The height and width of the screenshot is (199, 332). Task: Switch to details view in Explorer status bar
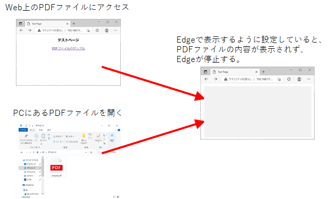[x=114, y=197]
